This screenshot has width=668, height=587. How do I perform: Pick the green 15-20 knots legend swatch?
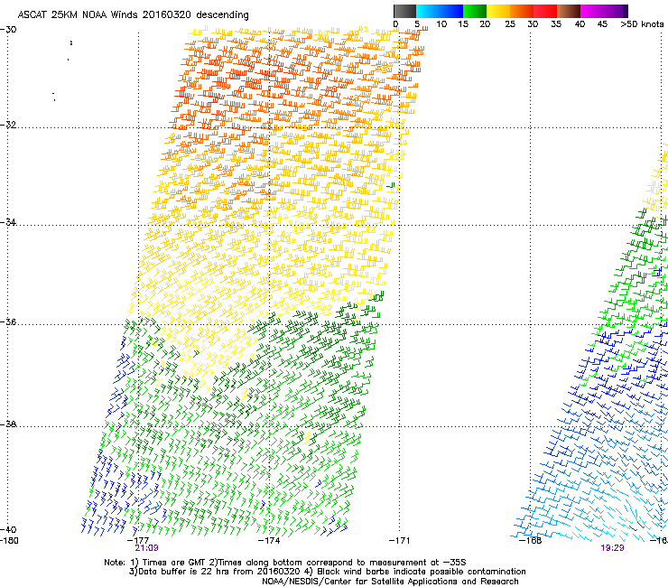(x=475, y=11)
